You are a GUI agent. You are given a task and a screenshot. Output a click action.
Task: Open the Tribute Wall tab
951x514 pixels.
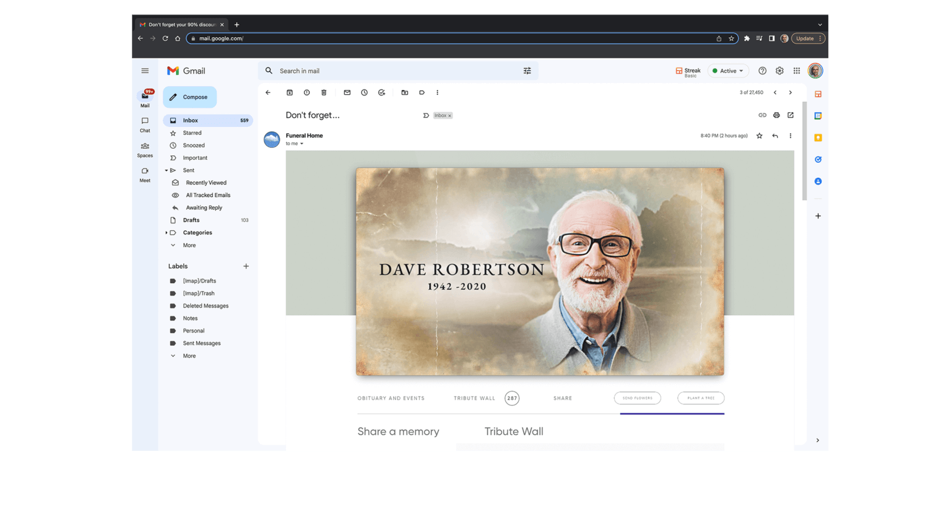(x=474, y=398)
